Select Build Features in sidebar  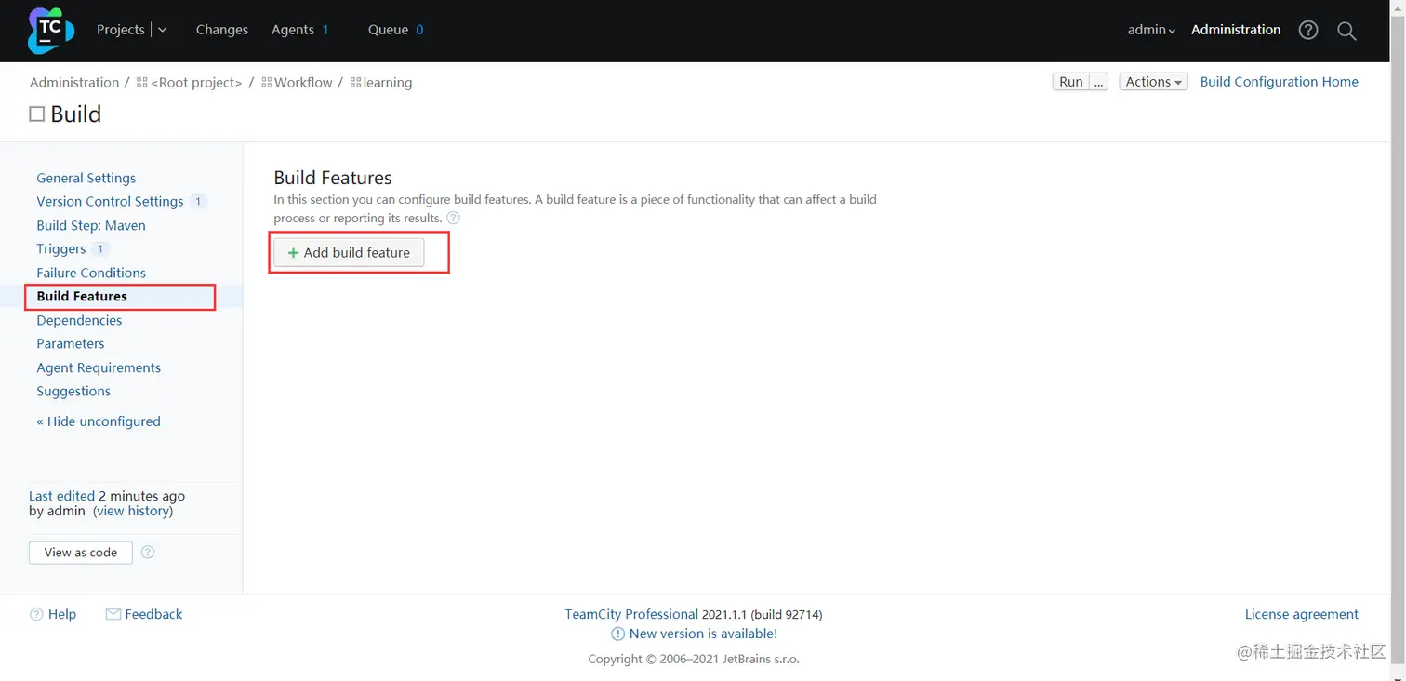82,296
